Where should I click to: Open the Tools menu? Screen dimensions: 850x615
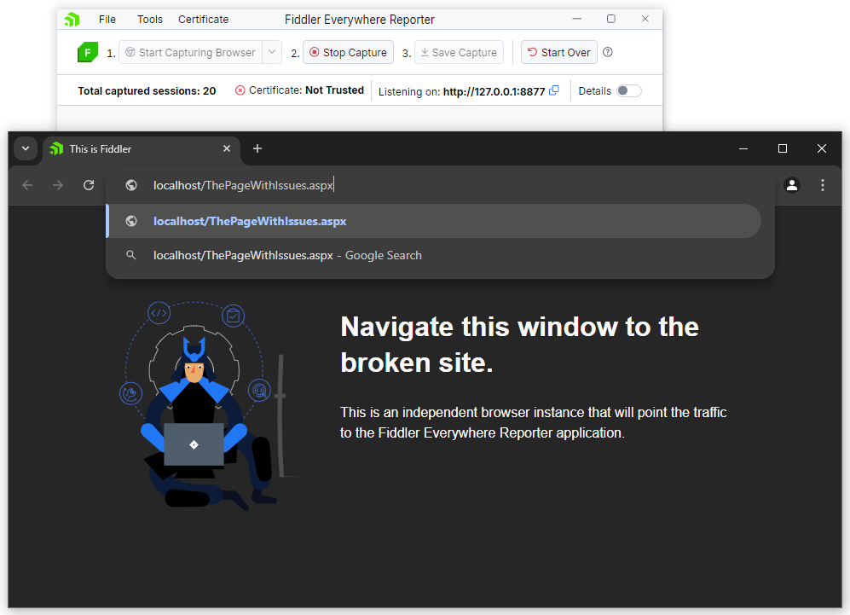pos(149,20)
